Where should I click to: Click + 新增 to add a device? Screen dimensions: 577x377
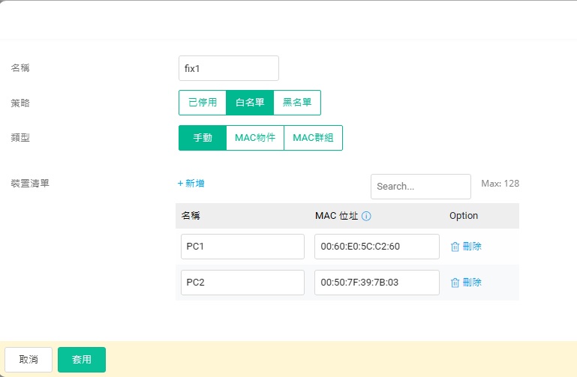click(x=191, y=184)
